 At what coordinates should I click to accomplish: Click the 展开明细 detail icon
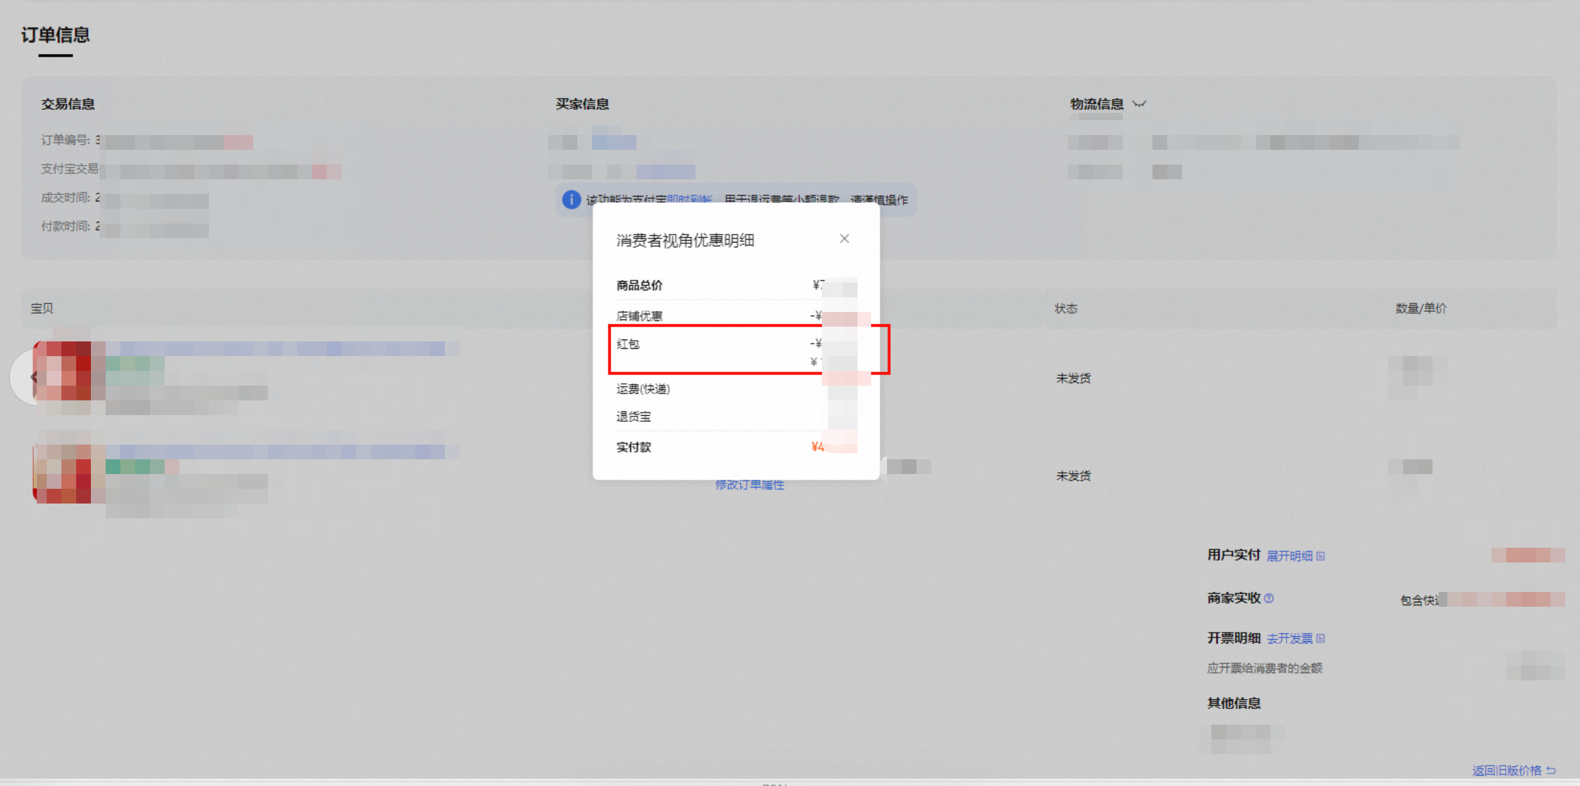point(1320,556)
